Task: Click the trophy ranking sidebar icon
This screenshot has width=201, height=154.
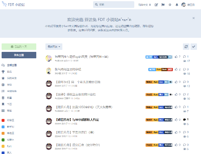Action: tap(3, 72)
